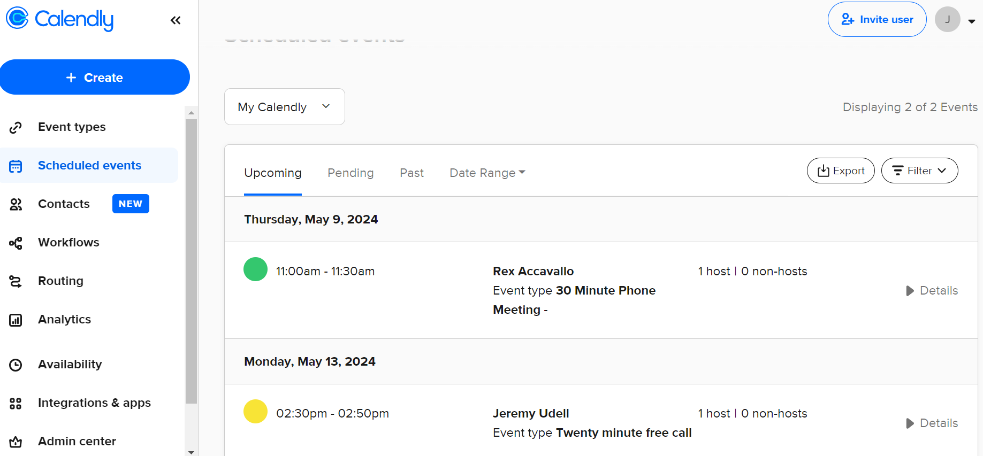Expand the My Calendly dropdown
Image resolution: width=983 pixels, height=456 pixels.
[x=284, y=107]
